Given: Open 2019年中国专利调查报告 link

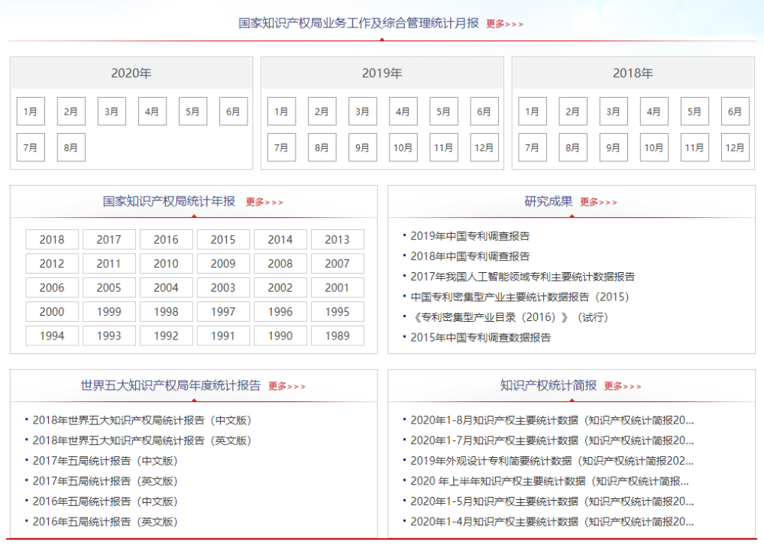Looking at the screenshot, I should tap(470, 236).
